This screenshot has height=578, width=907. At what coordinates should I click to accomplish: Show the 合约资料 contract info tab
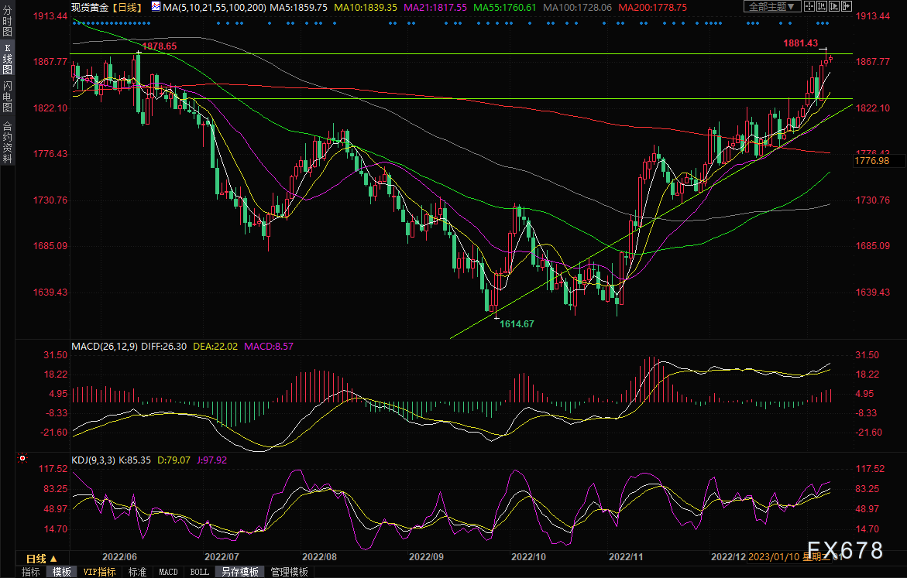point(8,142)
